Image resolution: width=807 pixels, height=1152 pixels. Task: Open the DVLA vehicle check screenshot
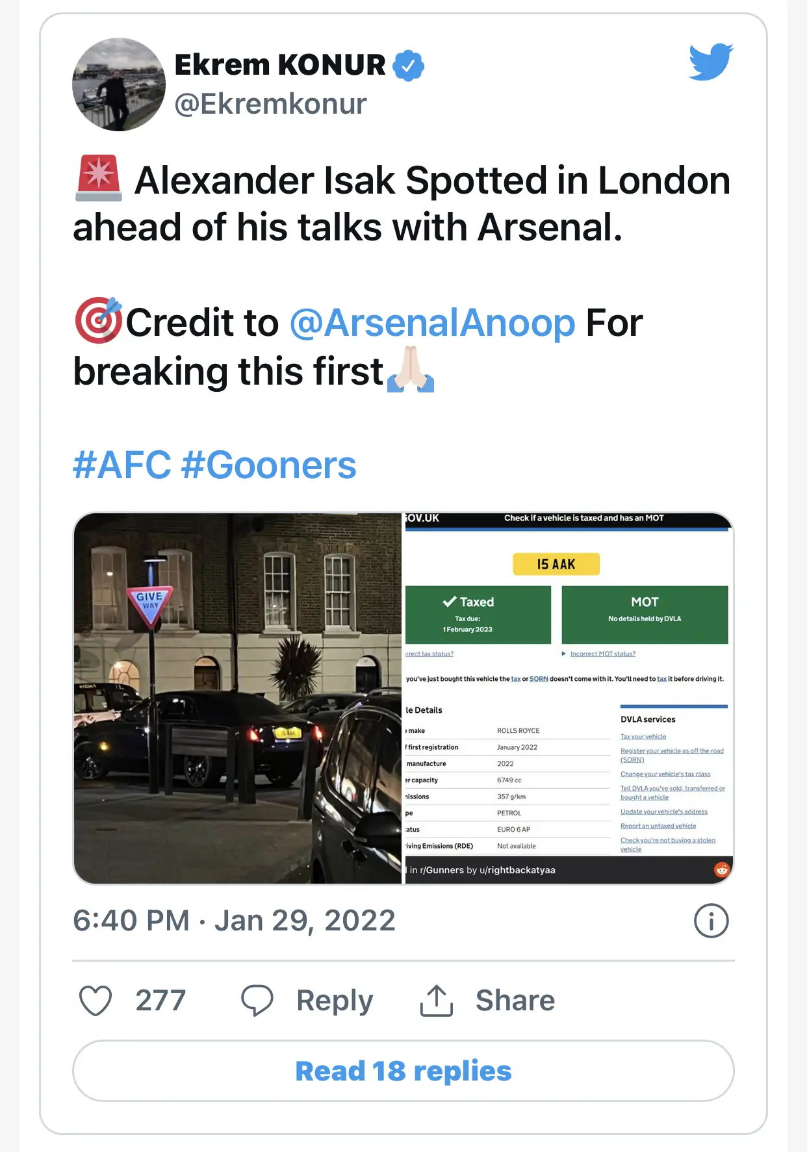pyautogui.click(x=568, y=698)
